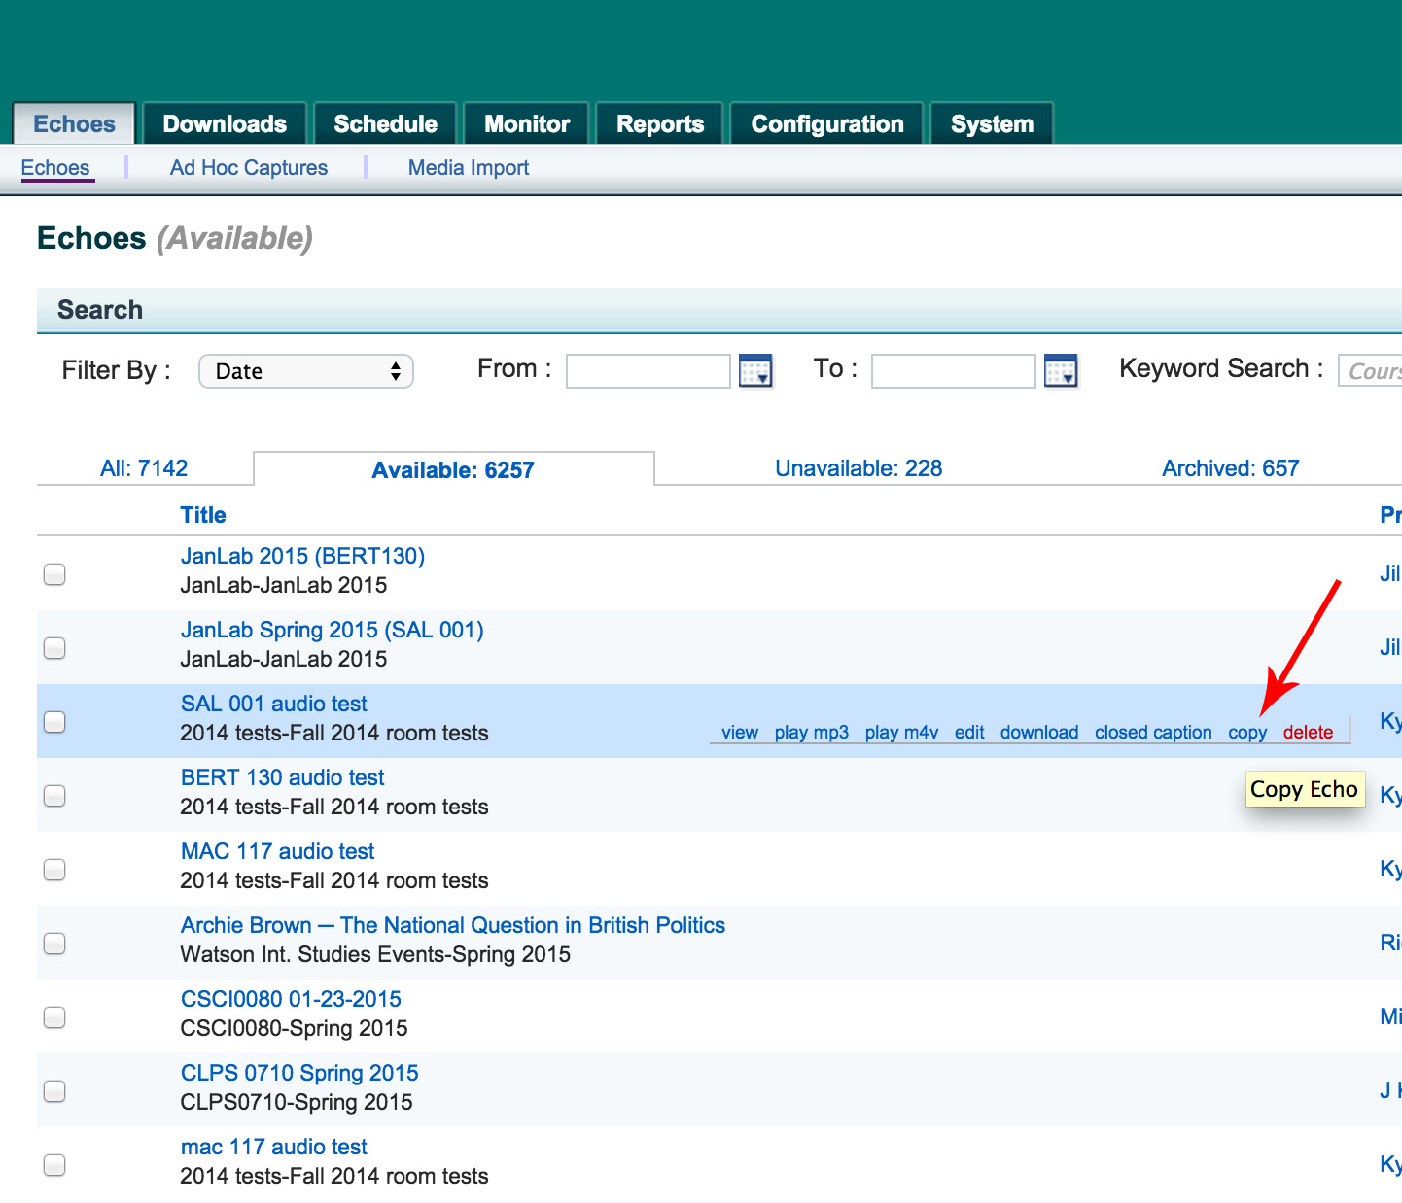Open Archie Brown National Question echo
The height and width of the screenshot is (1203, 1402).
[x=453, y=925]
